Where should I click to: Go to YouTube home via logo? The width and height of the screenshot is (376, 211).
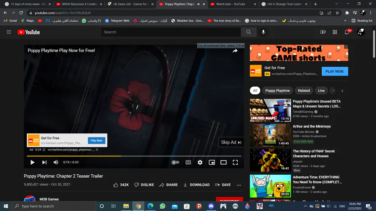coord(28,32)
